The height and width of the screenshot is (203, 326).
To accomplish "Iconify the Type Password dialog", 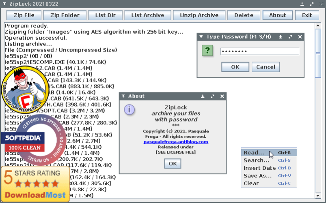I will [x=281, y=37].
